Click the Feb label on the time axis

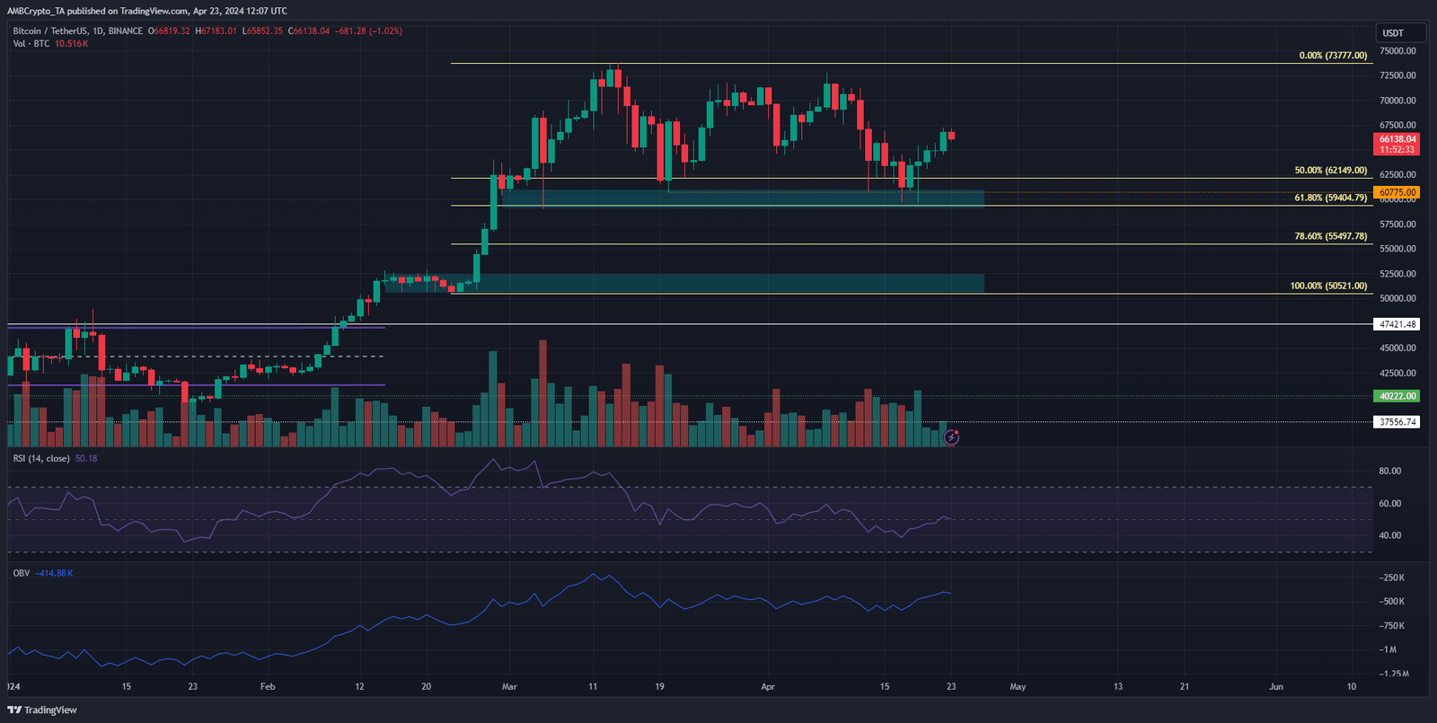coord(268,687)
